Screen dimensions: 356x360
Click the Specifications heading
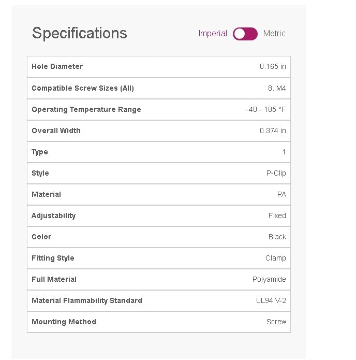79,33
